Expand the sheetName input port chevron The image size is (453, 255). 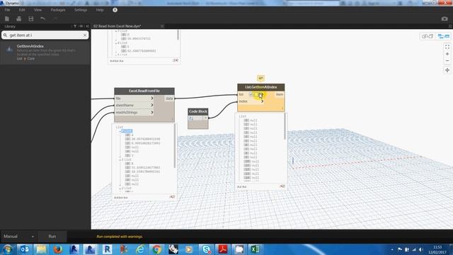click(x=152, y=106)
